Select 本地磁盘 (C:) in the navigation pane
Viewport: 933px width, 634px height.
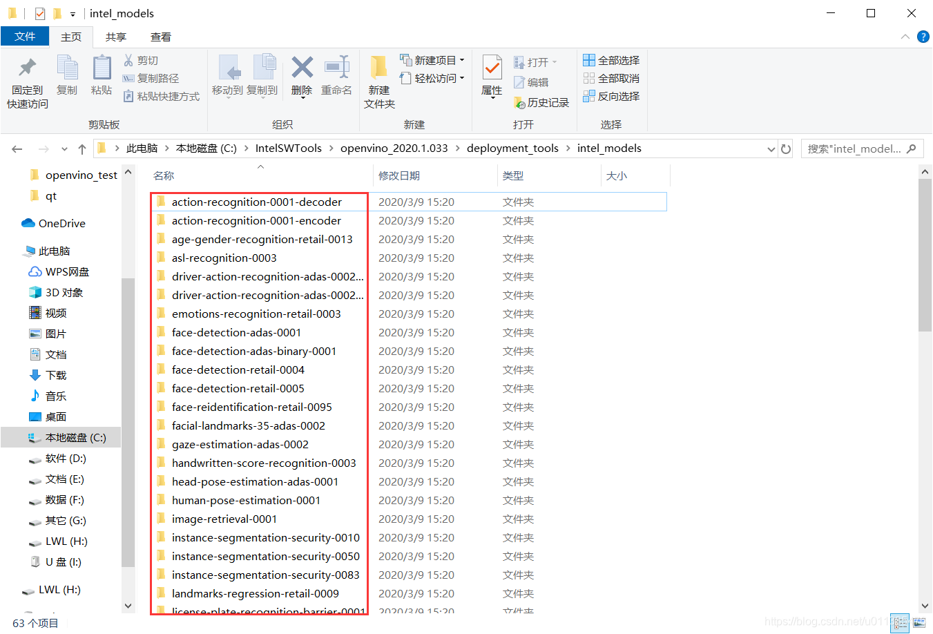point(61,438)
